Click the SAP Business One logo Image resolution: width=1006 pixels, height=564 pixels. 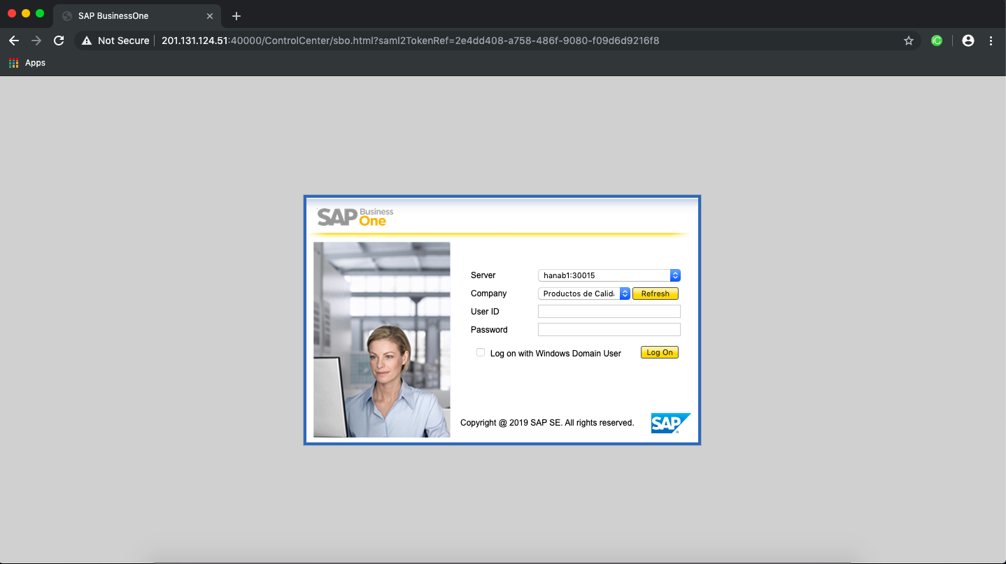(355, 217)
